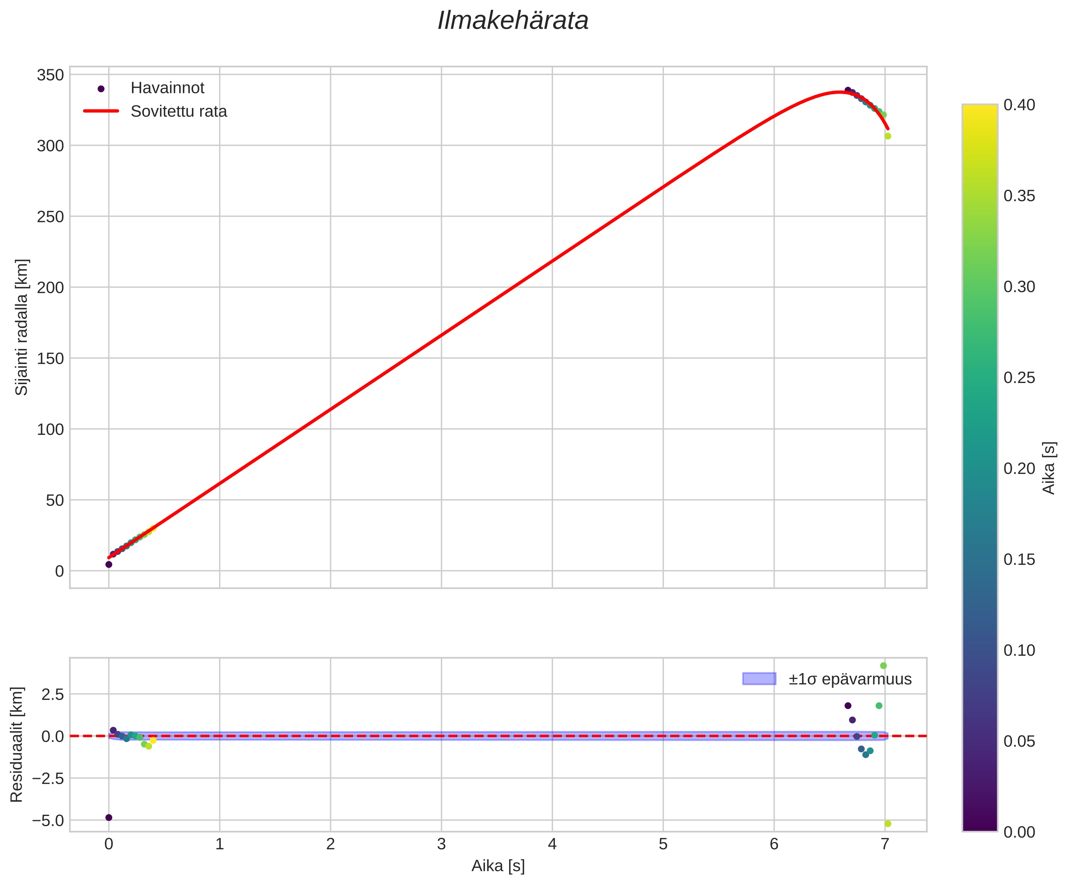Click the x-axis tick label 4

(552, 844)
